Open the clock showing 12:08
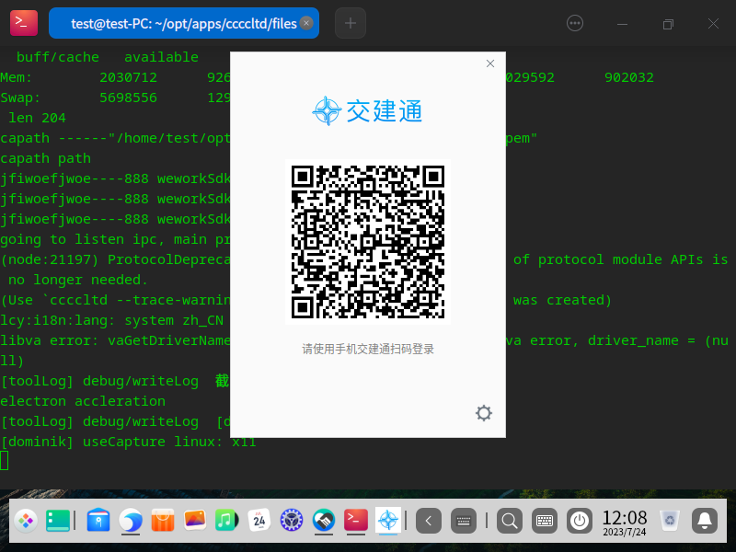 click(625, 523)
